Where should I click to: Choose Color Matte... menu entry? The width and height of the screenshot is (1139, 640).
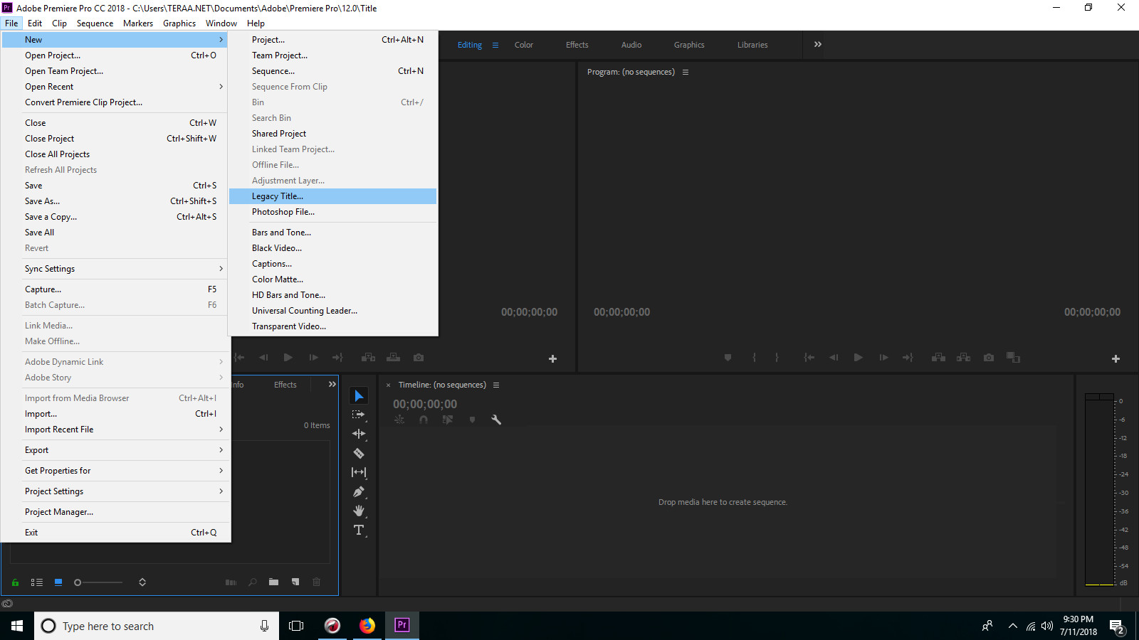[332, 279]
